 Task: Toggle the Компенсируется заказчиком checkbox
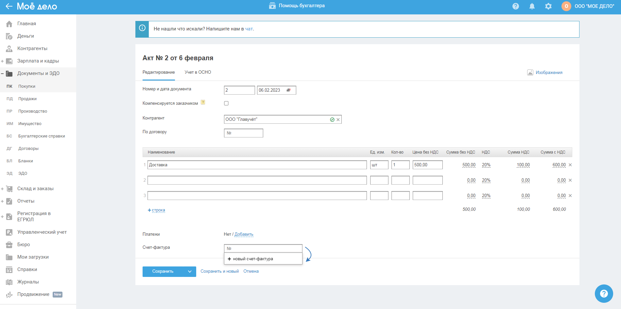click(226, 103)
